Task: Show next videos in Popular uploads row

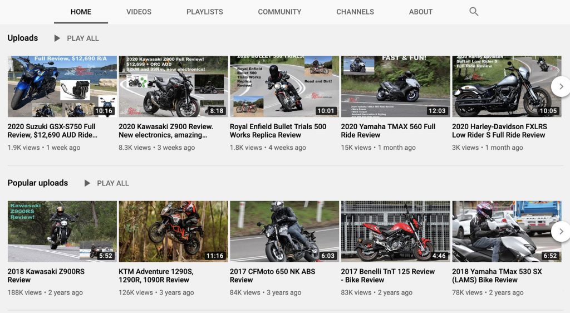Action: click(x=561, y=232)
